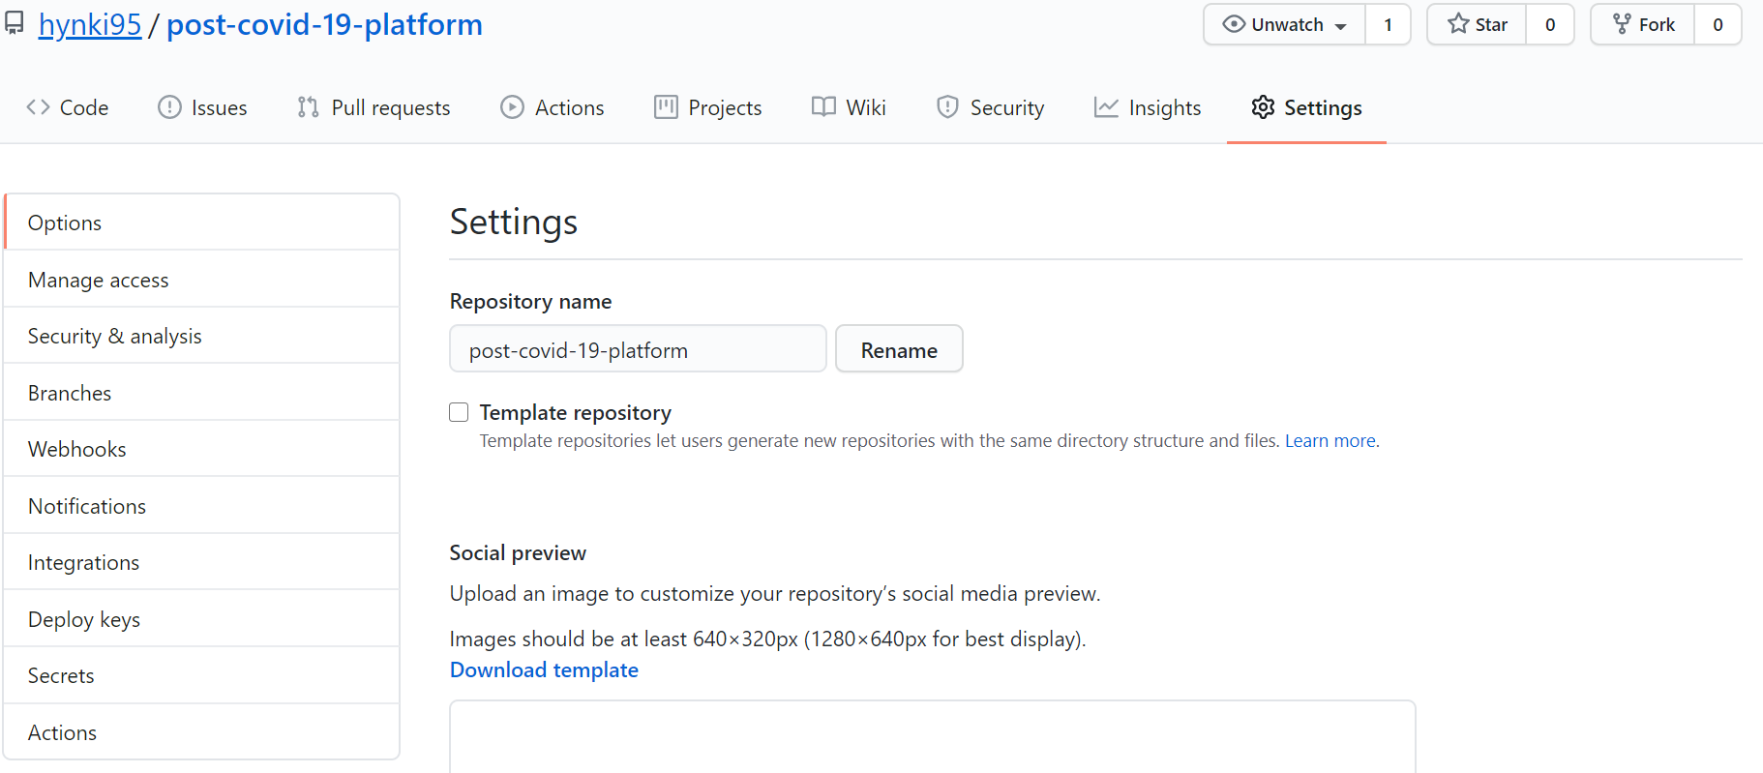
Task: Switch to the Projects tab
Action: [708, 107]
